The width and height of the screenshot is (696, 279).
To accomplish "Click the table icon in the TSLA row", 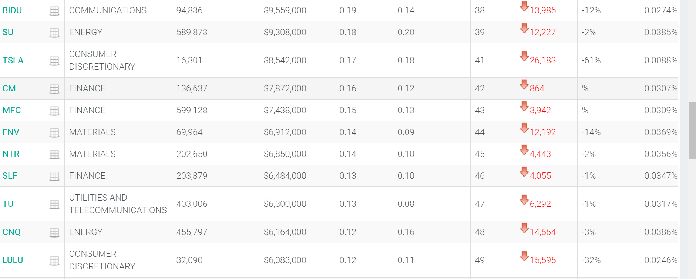I will point(54,61).
